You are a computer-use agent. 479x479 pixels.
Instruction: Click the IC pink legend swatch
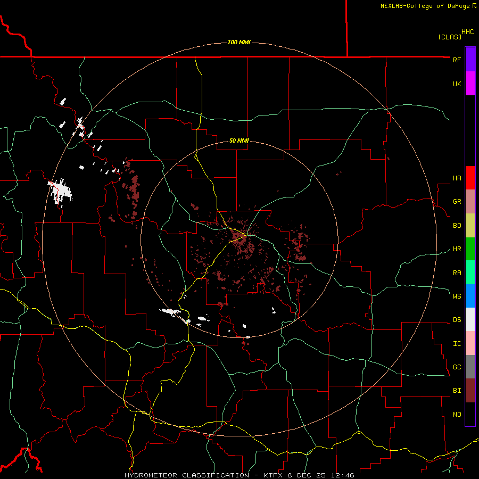pyautogui.click(x=470, y=343)
